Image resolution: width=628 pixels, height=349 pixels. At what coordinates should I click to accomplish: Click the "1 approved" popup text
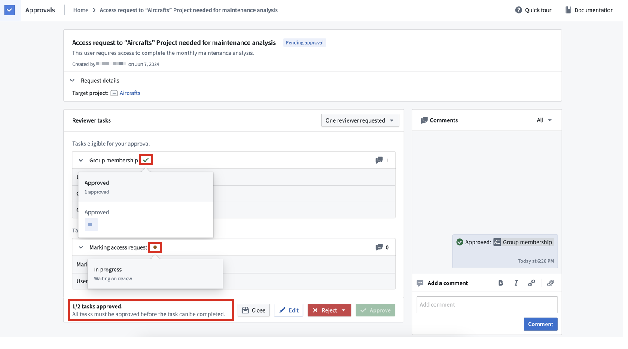[x=97, y=192]
